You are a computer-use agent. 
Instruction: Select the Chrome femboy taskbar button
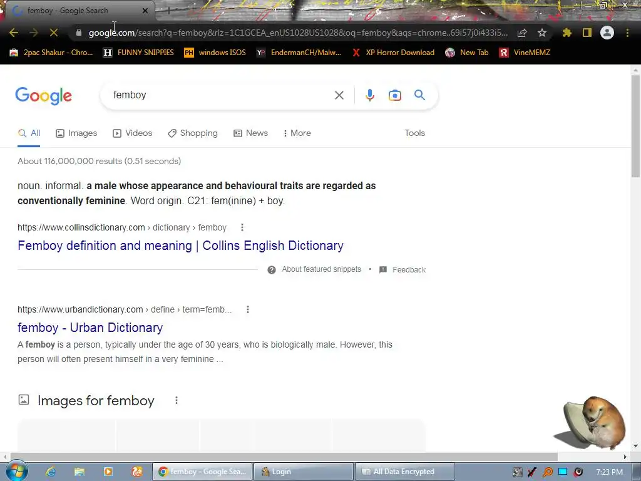(202, 472)
